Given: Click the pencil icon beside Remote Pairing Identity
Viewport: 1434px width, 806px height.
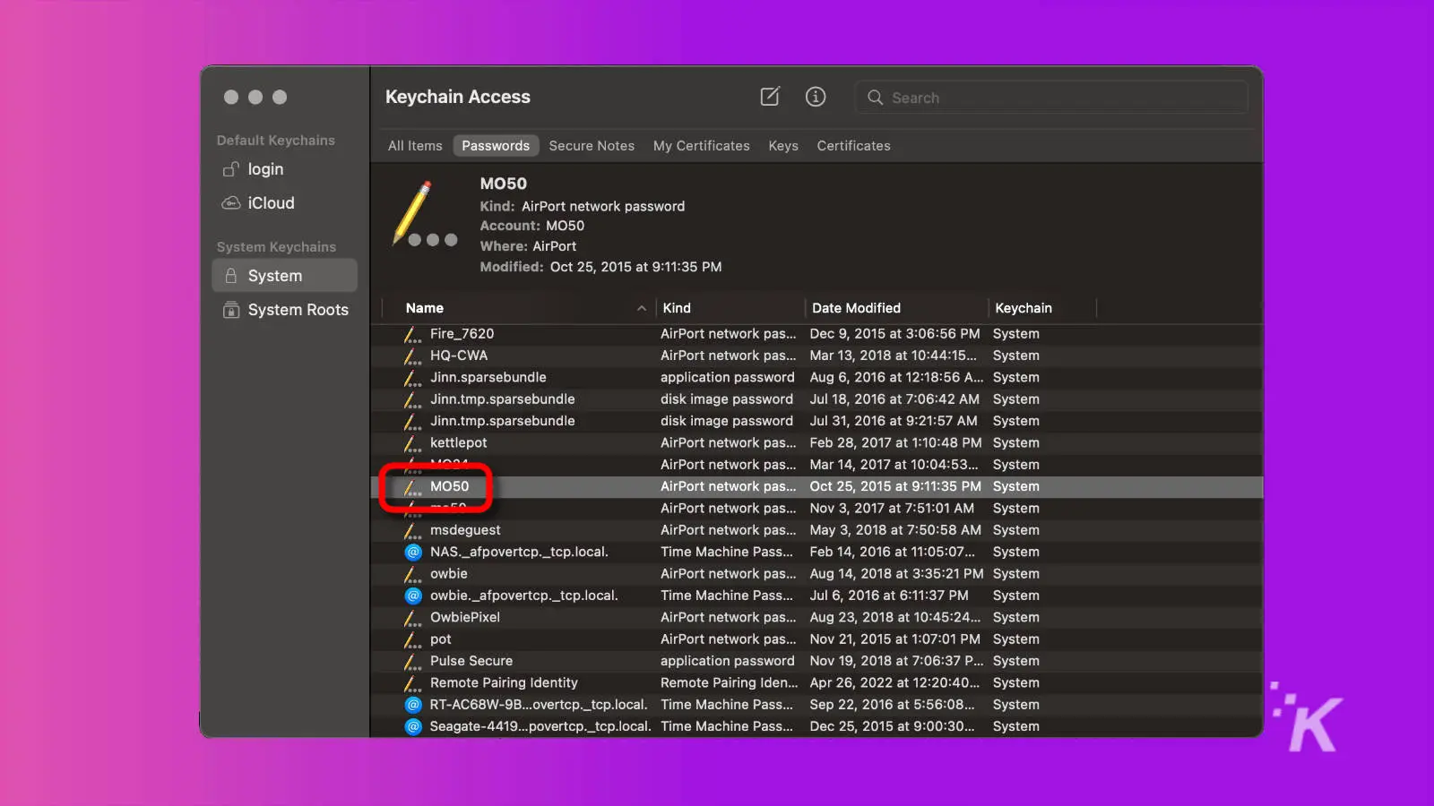Looking at the screenshot, I should tap(412, 683).
